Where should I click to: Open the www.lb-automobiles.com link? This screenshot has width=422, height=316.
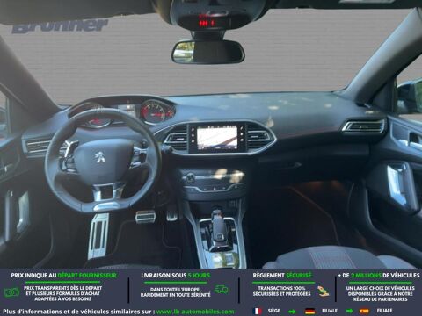click(195, 312)
